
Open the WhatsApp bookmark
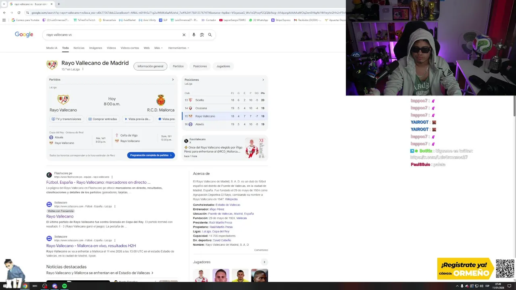(258, 20)
